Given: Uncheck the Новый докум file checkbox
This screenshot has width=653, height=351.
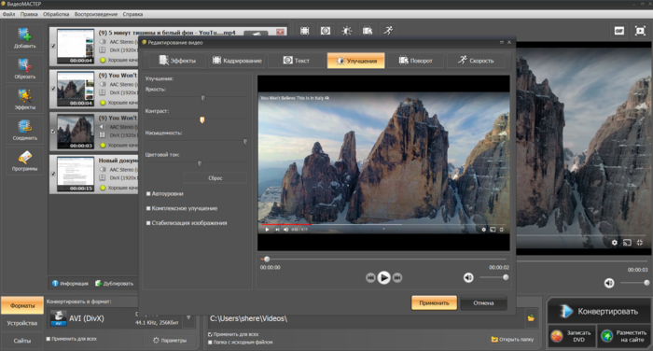Looking at the screenshot, I should (53, 174).
